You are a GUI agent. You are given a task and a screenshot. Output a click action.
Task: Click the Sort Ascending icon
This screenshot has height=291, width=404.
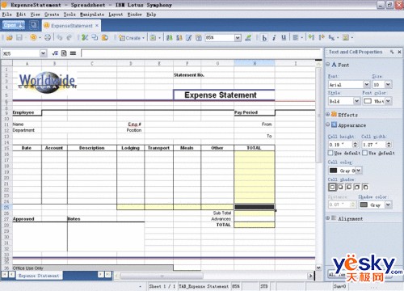[x=170, y=38]
